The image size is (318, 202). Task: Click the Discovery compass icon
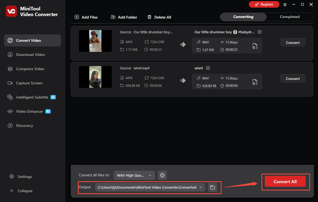10,126
